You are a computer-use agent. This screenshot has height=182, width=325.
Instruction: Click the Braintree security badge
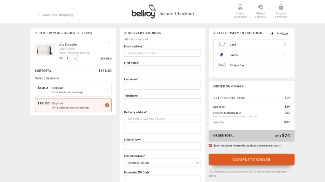(x=280, y=33)
